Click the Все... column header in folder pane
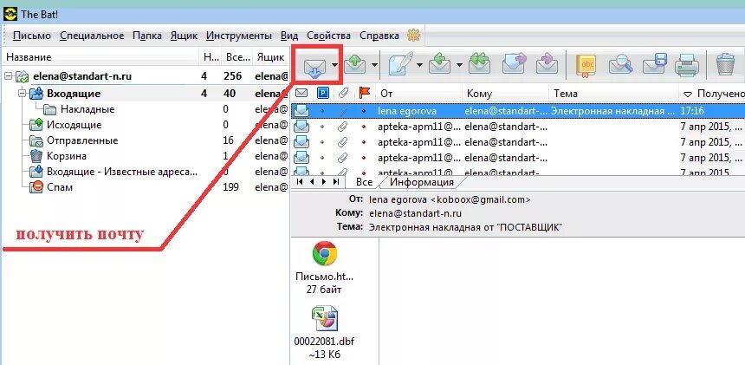This screenshot has height=365, width=745. click(237, 57)
